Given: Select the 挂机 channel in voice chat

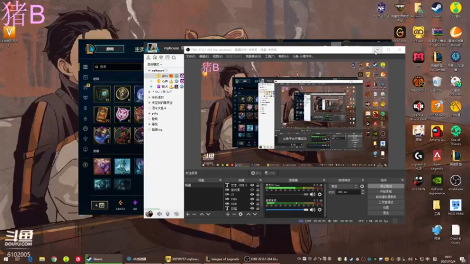Looking at the screenshot, I should click(155, 119).
